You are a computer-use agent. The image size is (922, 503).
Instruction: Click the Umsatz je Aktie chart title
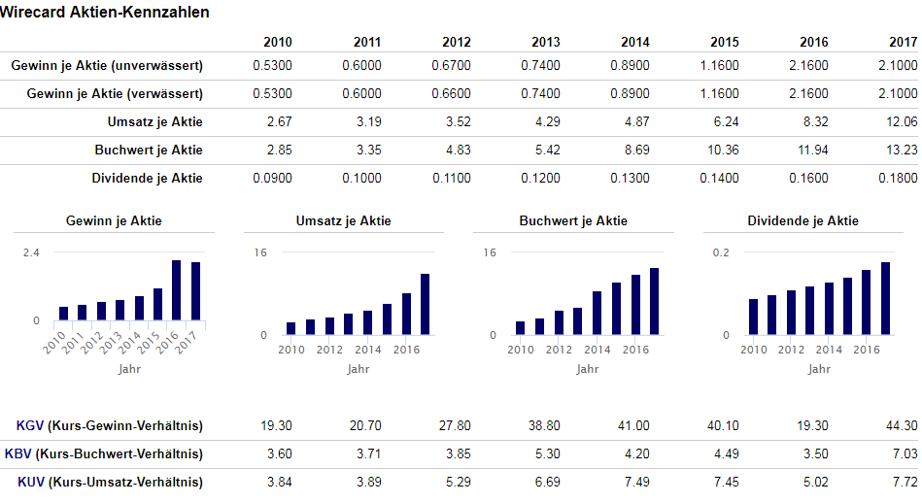[343, 221]
